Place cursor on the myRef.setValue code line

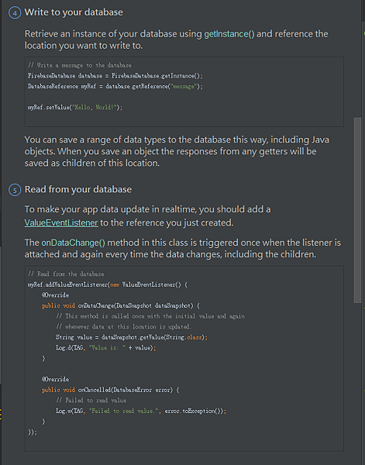75,108
